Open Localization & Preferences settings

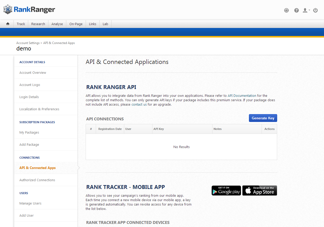click(39, 109)
